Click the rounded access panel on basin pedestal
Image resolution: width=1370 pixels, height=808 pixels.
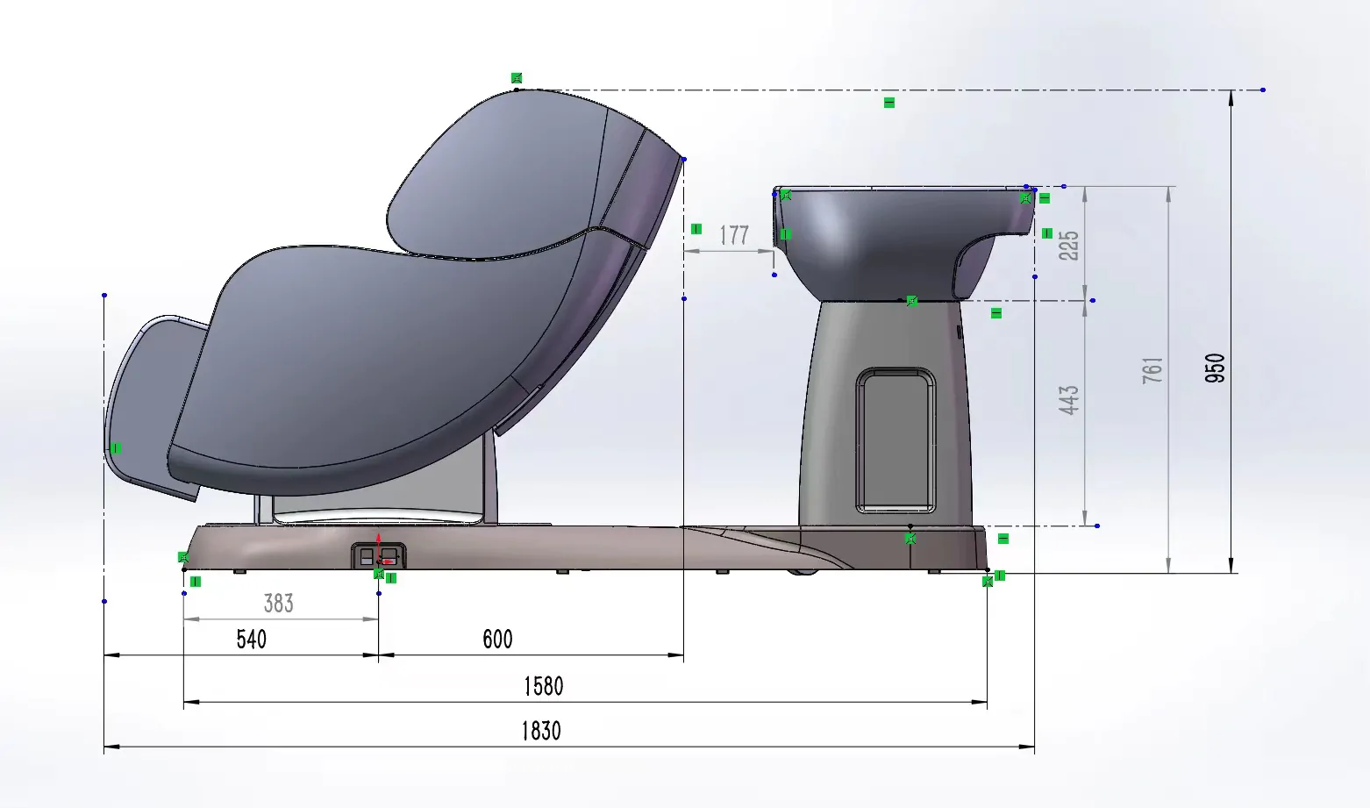click(895, 440)
